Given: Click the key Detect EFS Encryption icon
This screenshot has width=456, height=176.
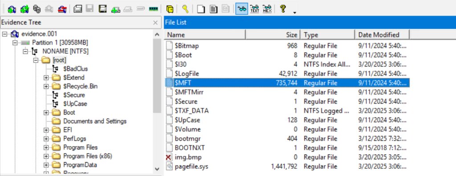Looking at the screenshot, I should click(x=185, y=9).
